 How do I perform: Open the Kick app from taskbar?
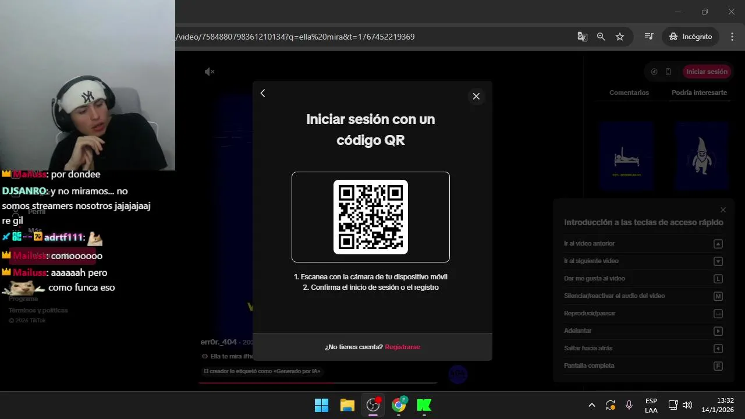click(424, 405)
